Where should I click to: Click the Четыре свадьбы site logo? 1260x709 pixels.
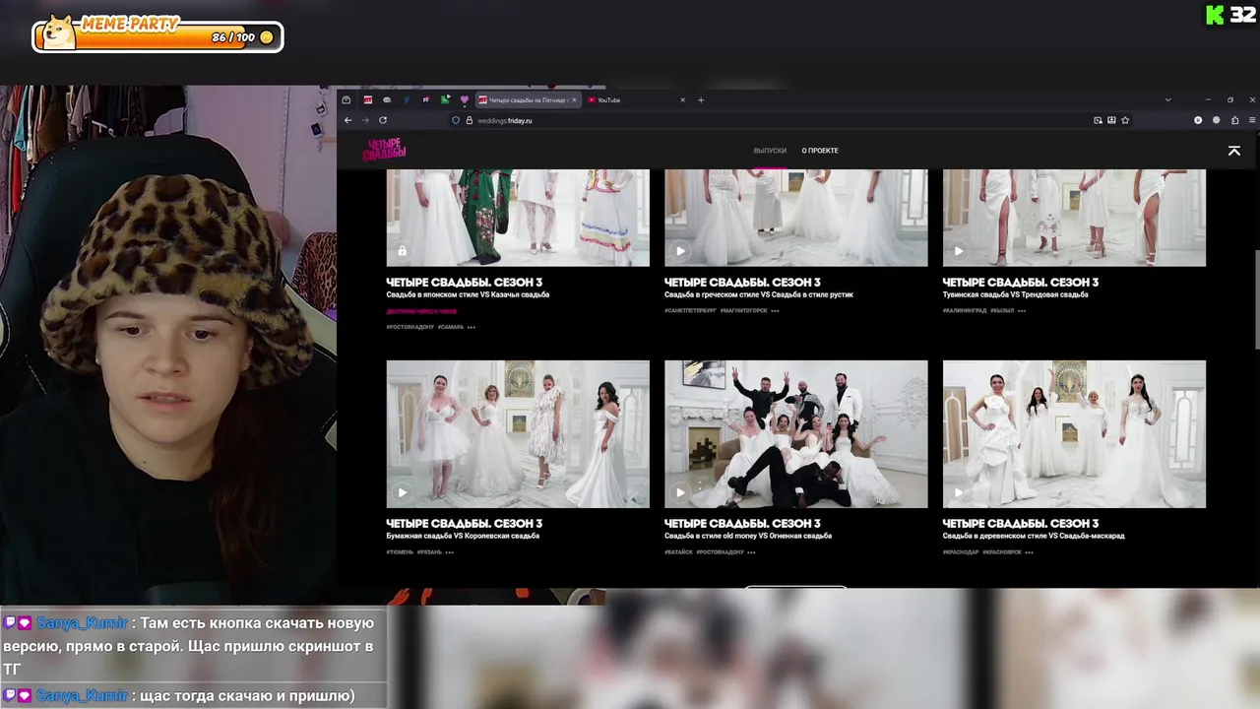tap(384, 150)
